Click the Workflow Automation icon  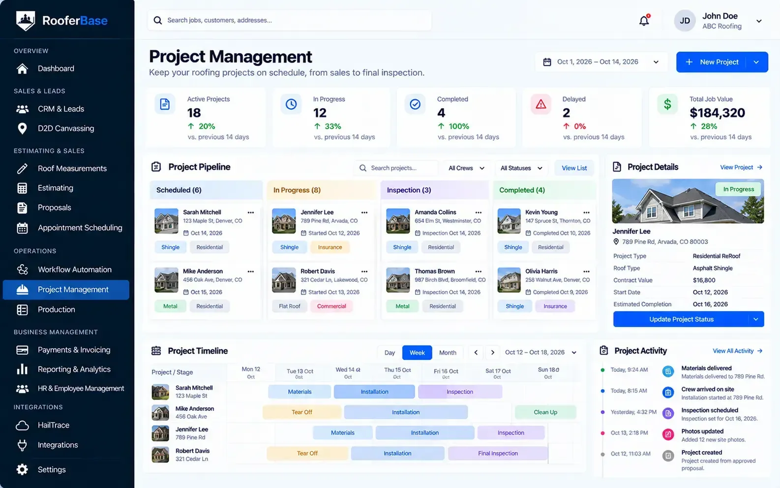(22, 270)
